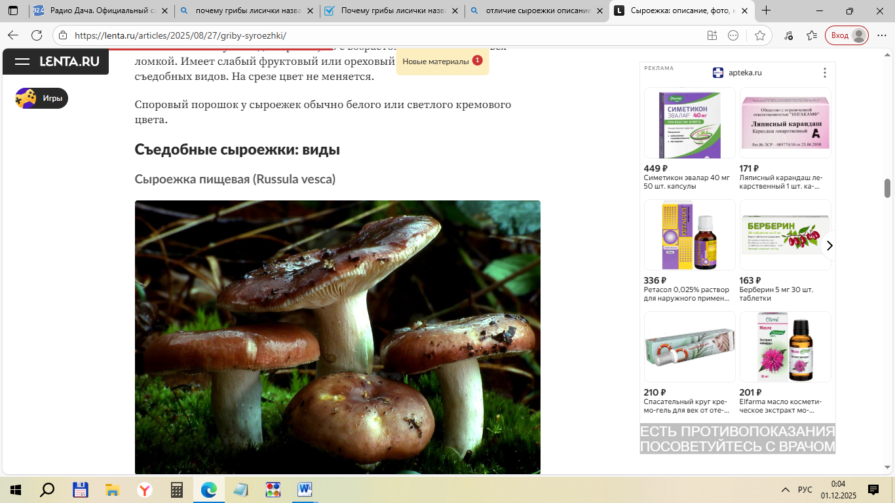Open Yandex Browser from the taskbar
Viewport: 895px width, 503px height.
(144, 489)
